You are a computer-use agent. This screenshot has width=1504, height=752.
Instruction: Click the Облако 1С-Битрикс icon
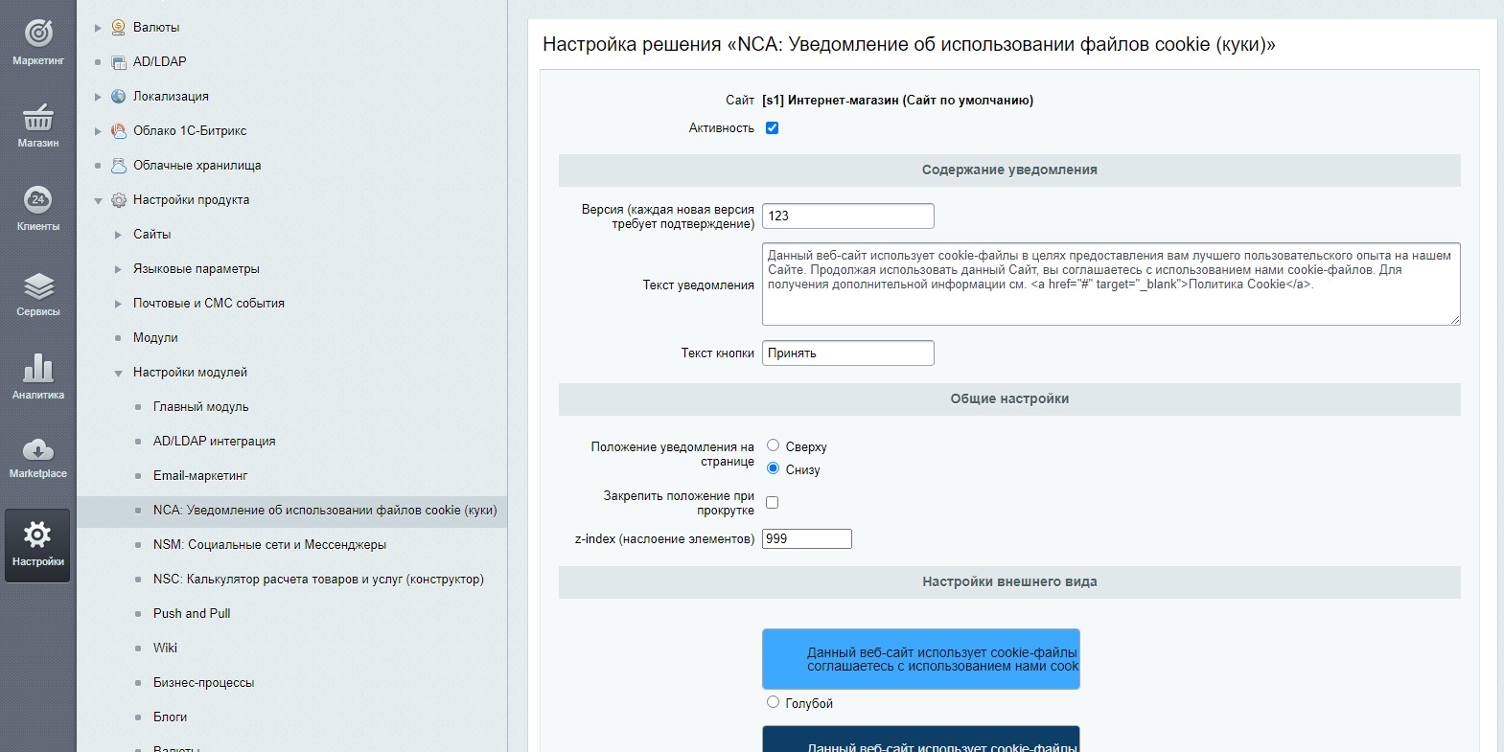(x=119, y=130)
